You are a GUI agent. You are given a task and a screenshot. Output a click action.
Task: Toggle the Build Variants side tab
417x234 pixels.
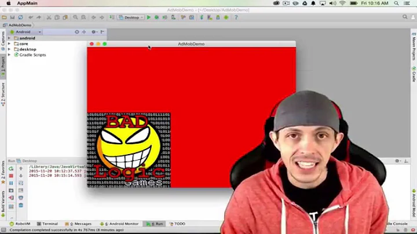point(3,204)
